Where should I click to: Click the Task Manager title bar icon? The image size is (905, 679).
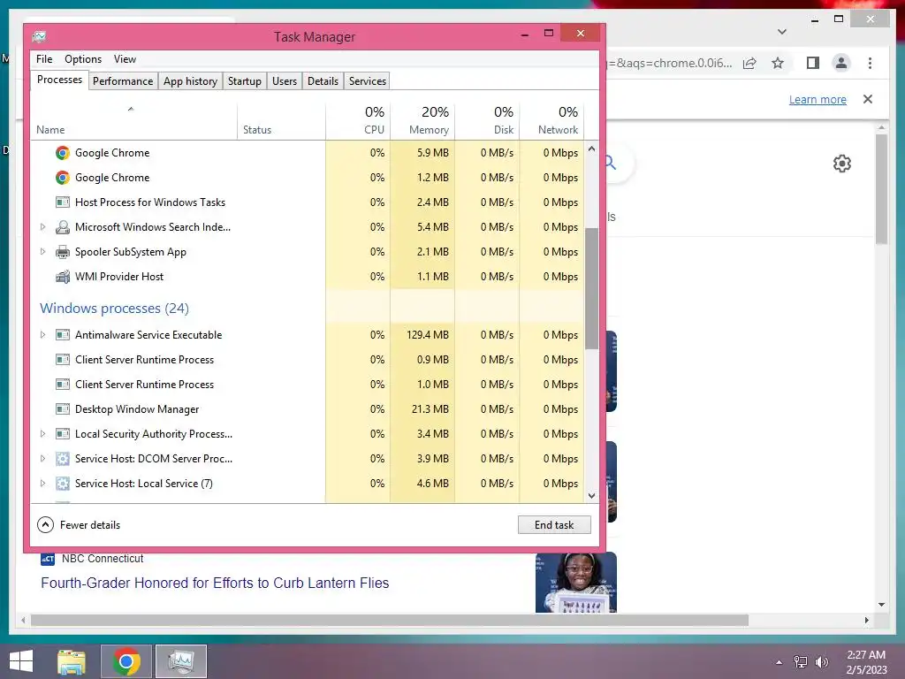(x=39, y=37)
